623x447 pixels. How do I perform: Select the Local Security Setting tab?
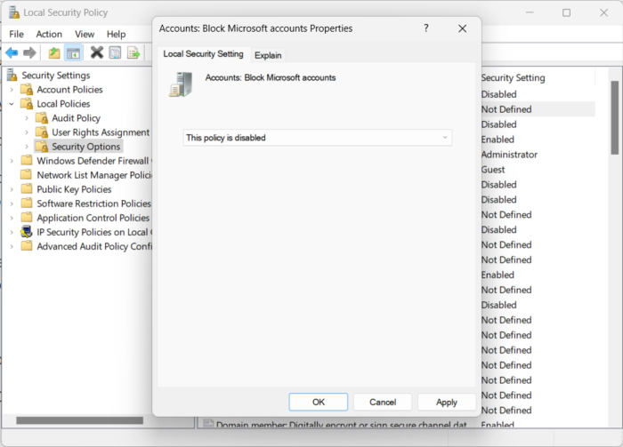(x=203, y=54)
